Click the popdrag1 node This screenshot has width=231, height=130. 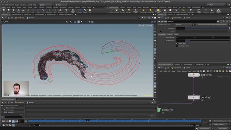194,97
